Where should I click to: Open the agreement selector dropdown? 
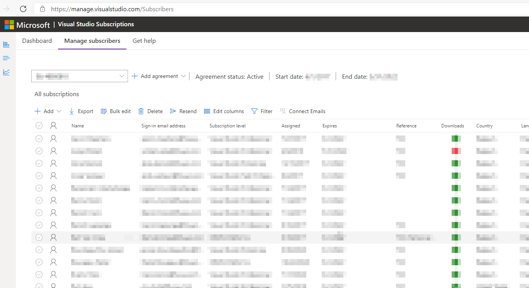coord(80,76)
